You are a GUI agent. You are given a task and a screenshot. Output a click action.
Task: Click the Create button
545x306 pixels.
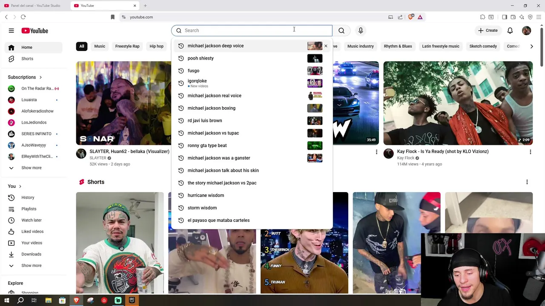[x=488, y=31]
